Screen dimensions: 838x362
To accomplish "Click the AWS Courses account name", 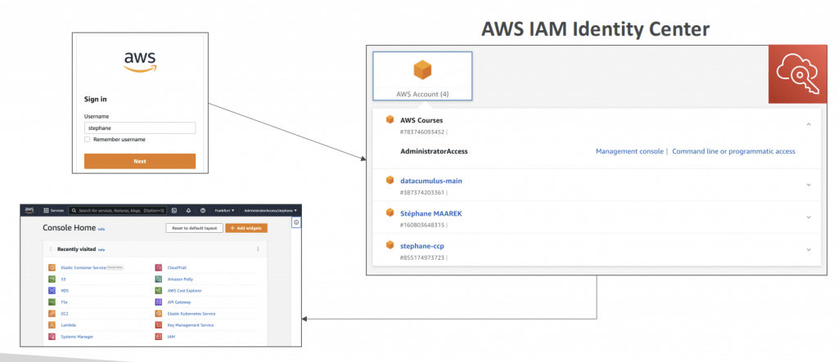I will pos(421,120).
